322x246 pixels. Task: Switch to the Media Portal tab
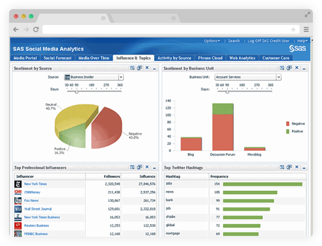tap(25, 58)
